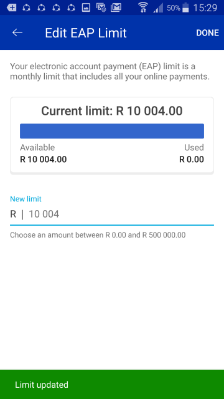Tap the plus-sign notification icon
The width and height of the screenshot is (224, 399).
(x=11, y=7)
